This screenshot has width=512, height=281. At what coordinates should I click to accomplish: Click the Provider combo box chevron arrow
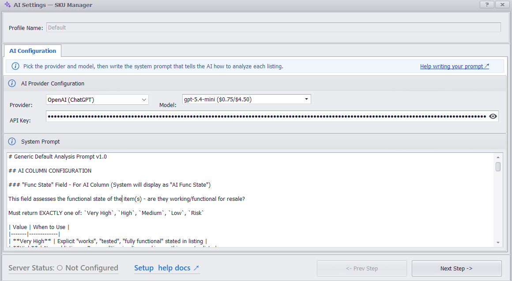(144, 100)
